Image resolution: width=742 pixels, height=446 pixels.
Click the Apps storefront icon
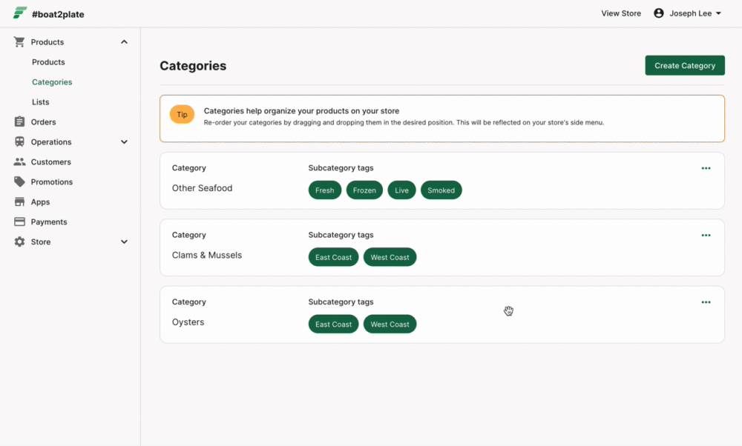[19, 202]
